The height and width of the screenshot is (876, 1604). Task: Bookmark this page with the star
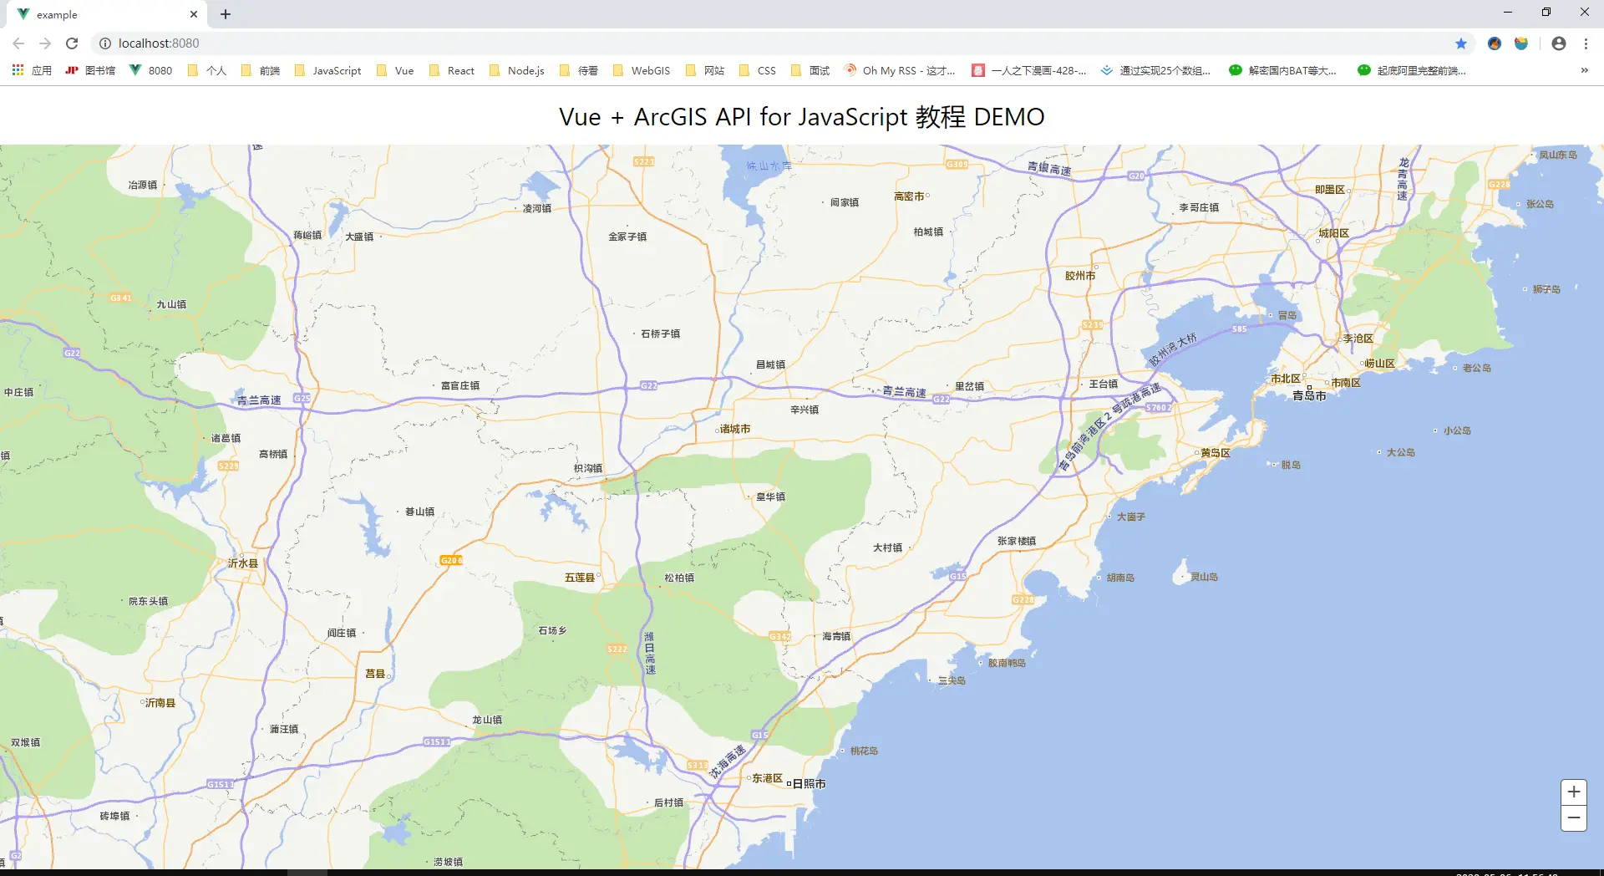(x=1461, y=43)
